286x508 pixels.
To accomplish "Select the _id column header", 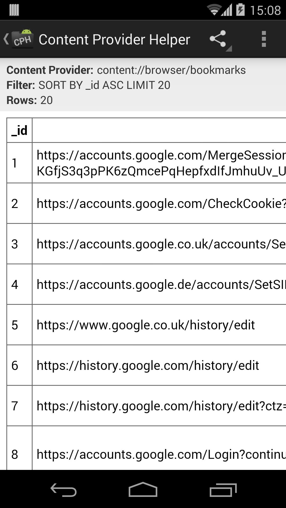I will coord(19,130).
